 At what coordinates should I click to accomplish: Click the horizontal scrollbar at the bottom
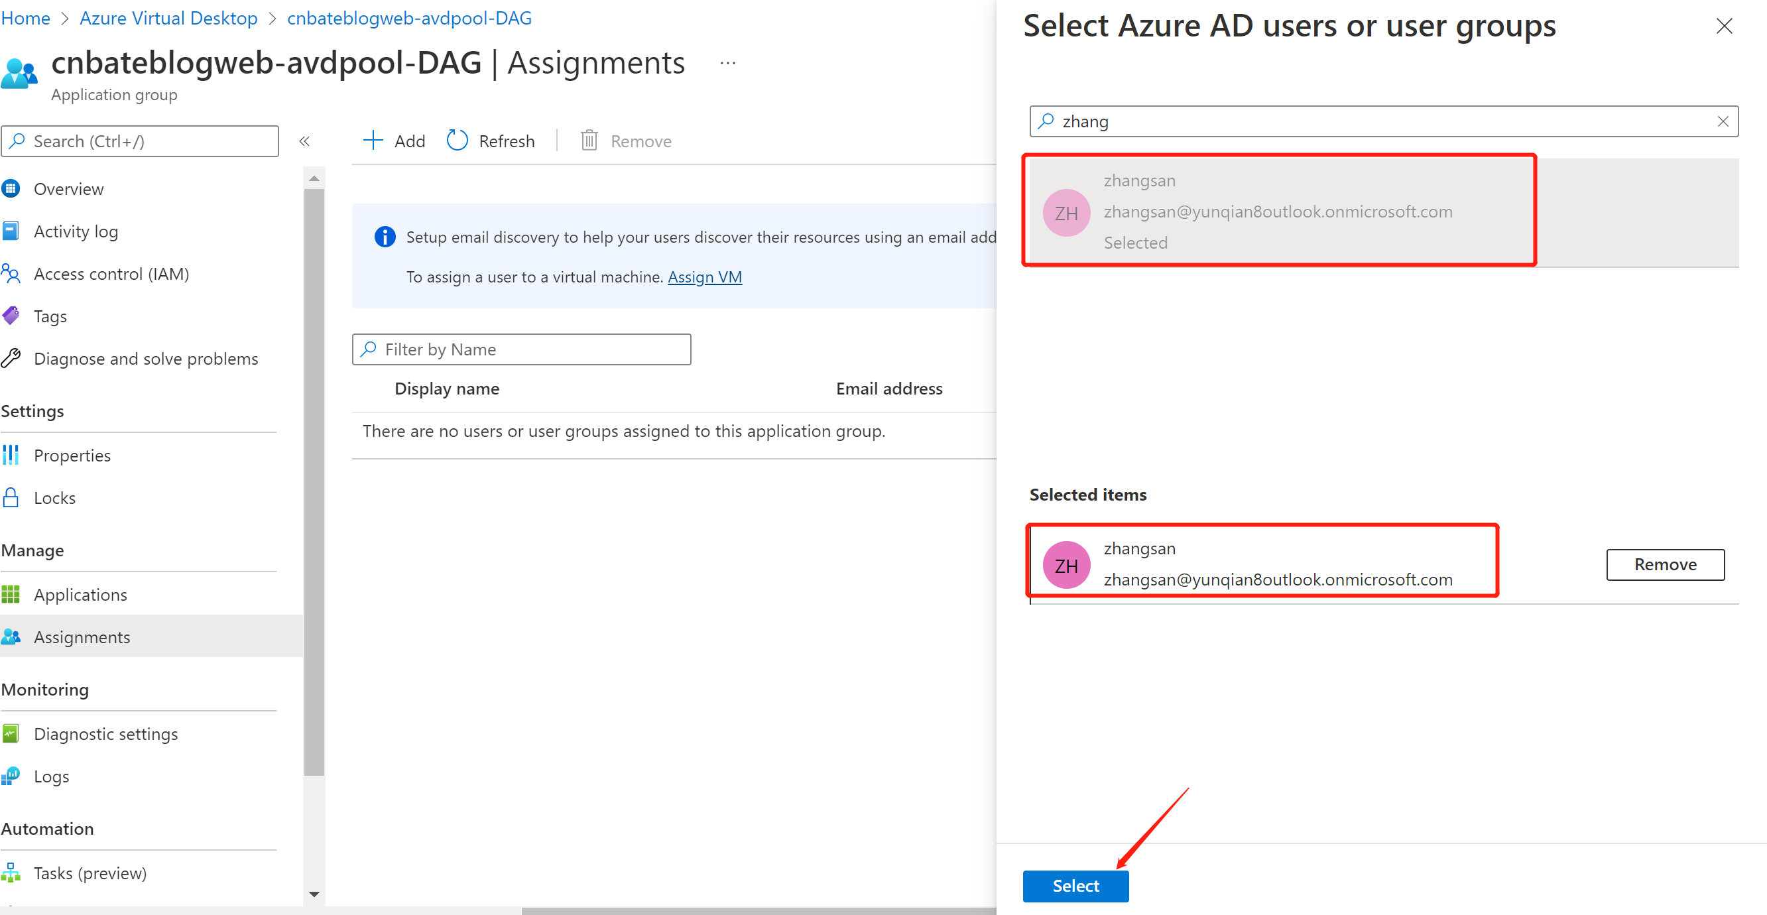click(758, 911)
